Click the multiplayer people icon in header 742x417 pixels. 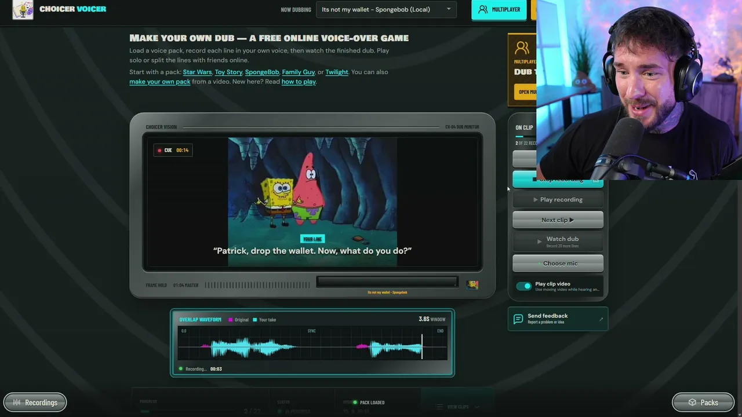(483, 9)
